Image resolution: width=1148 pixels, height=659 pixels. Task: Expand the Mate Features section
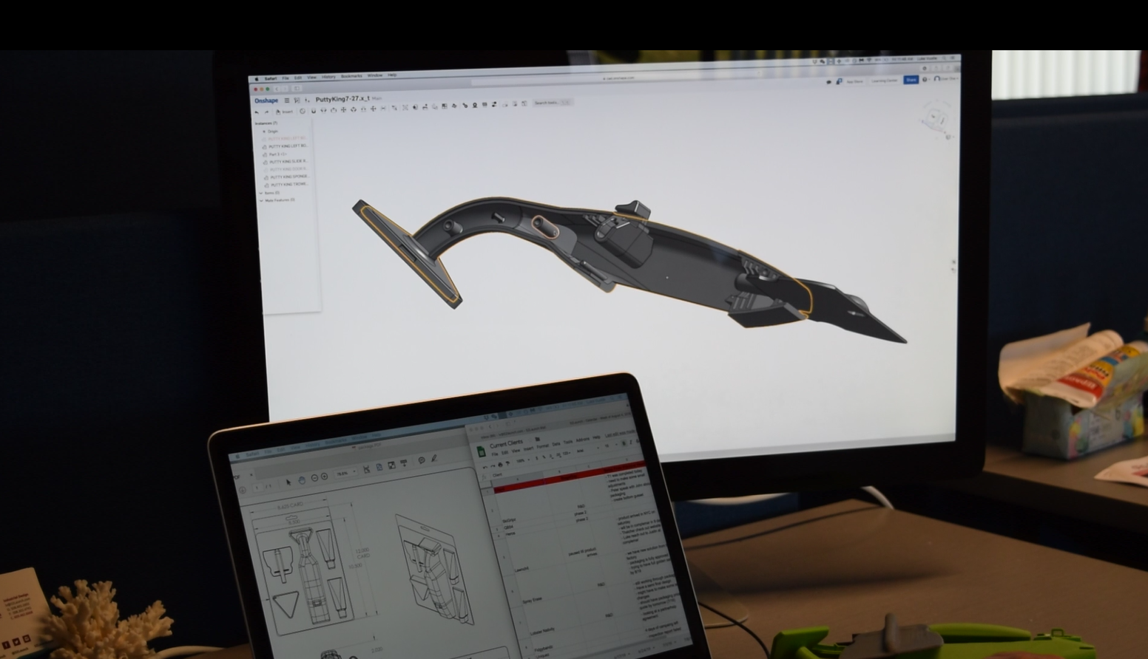[x=261, y=199]
